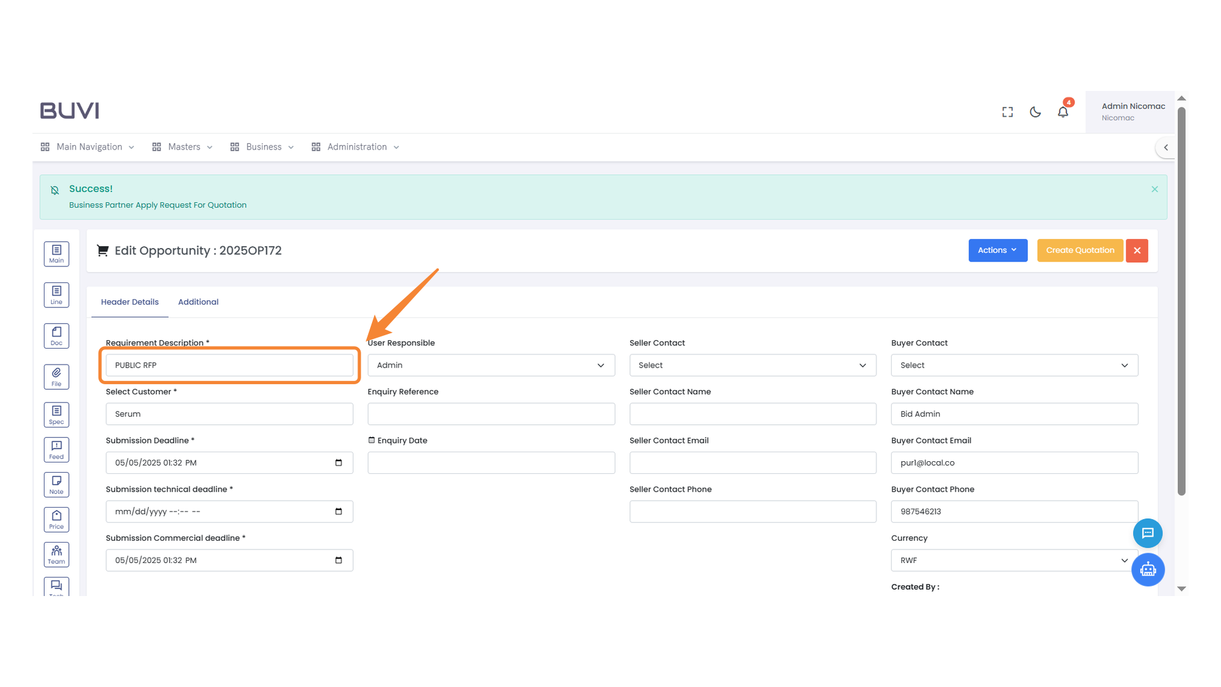Open the Doc section from the sidebar
The height and width of the screenshot is (687, 1221).
pyautogui.click(x=56, y=335)
